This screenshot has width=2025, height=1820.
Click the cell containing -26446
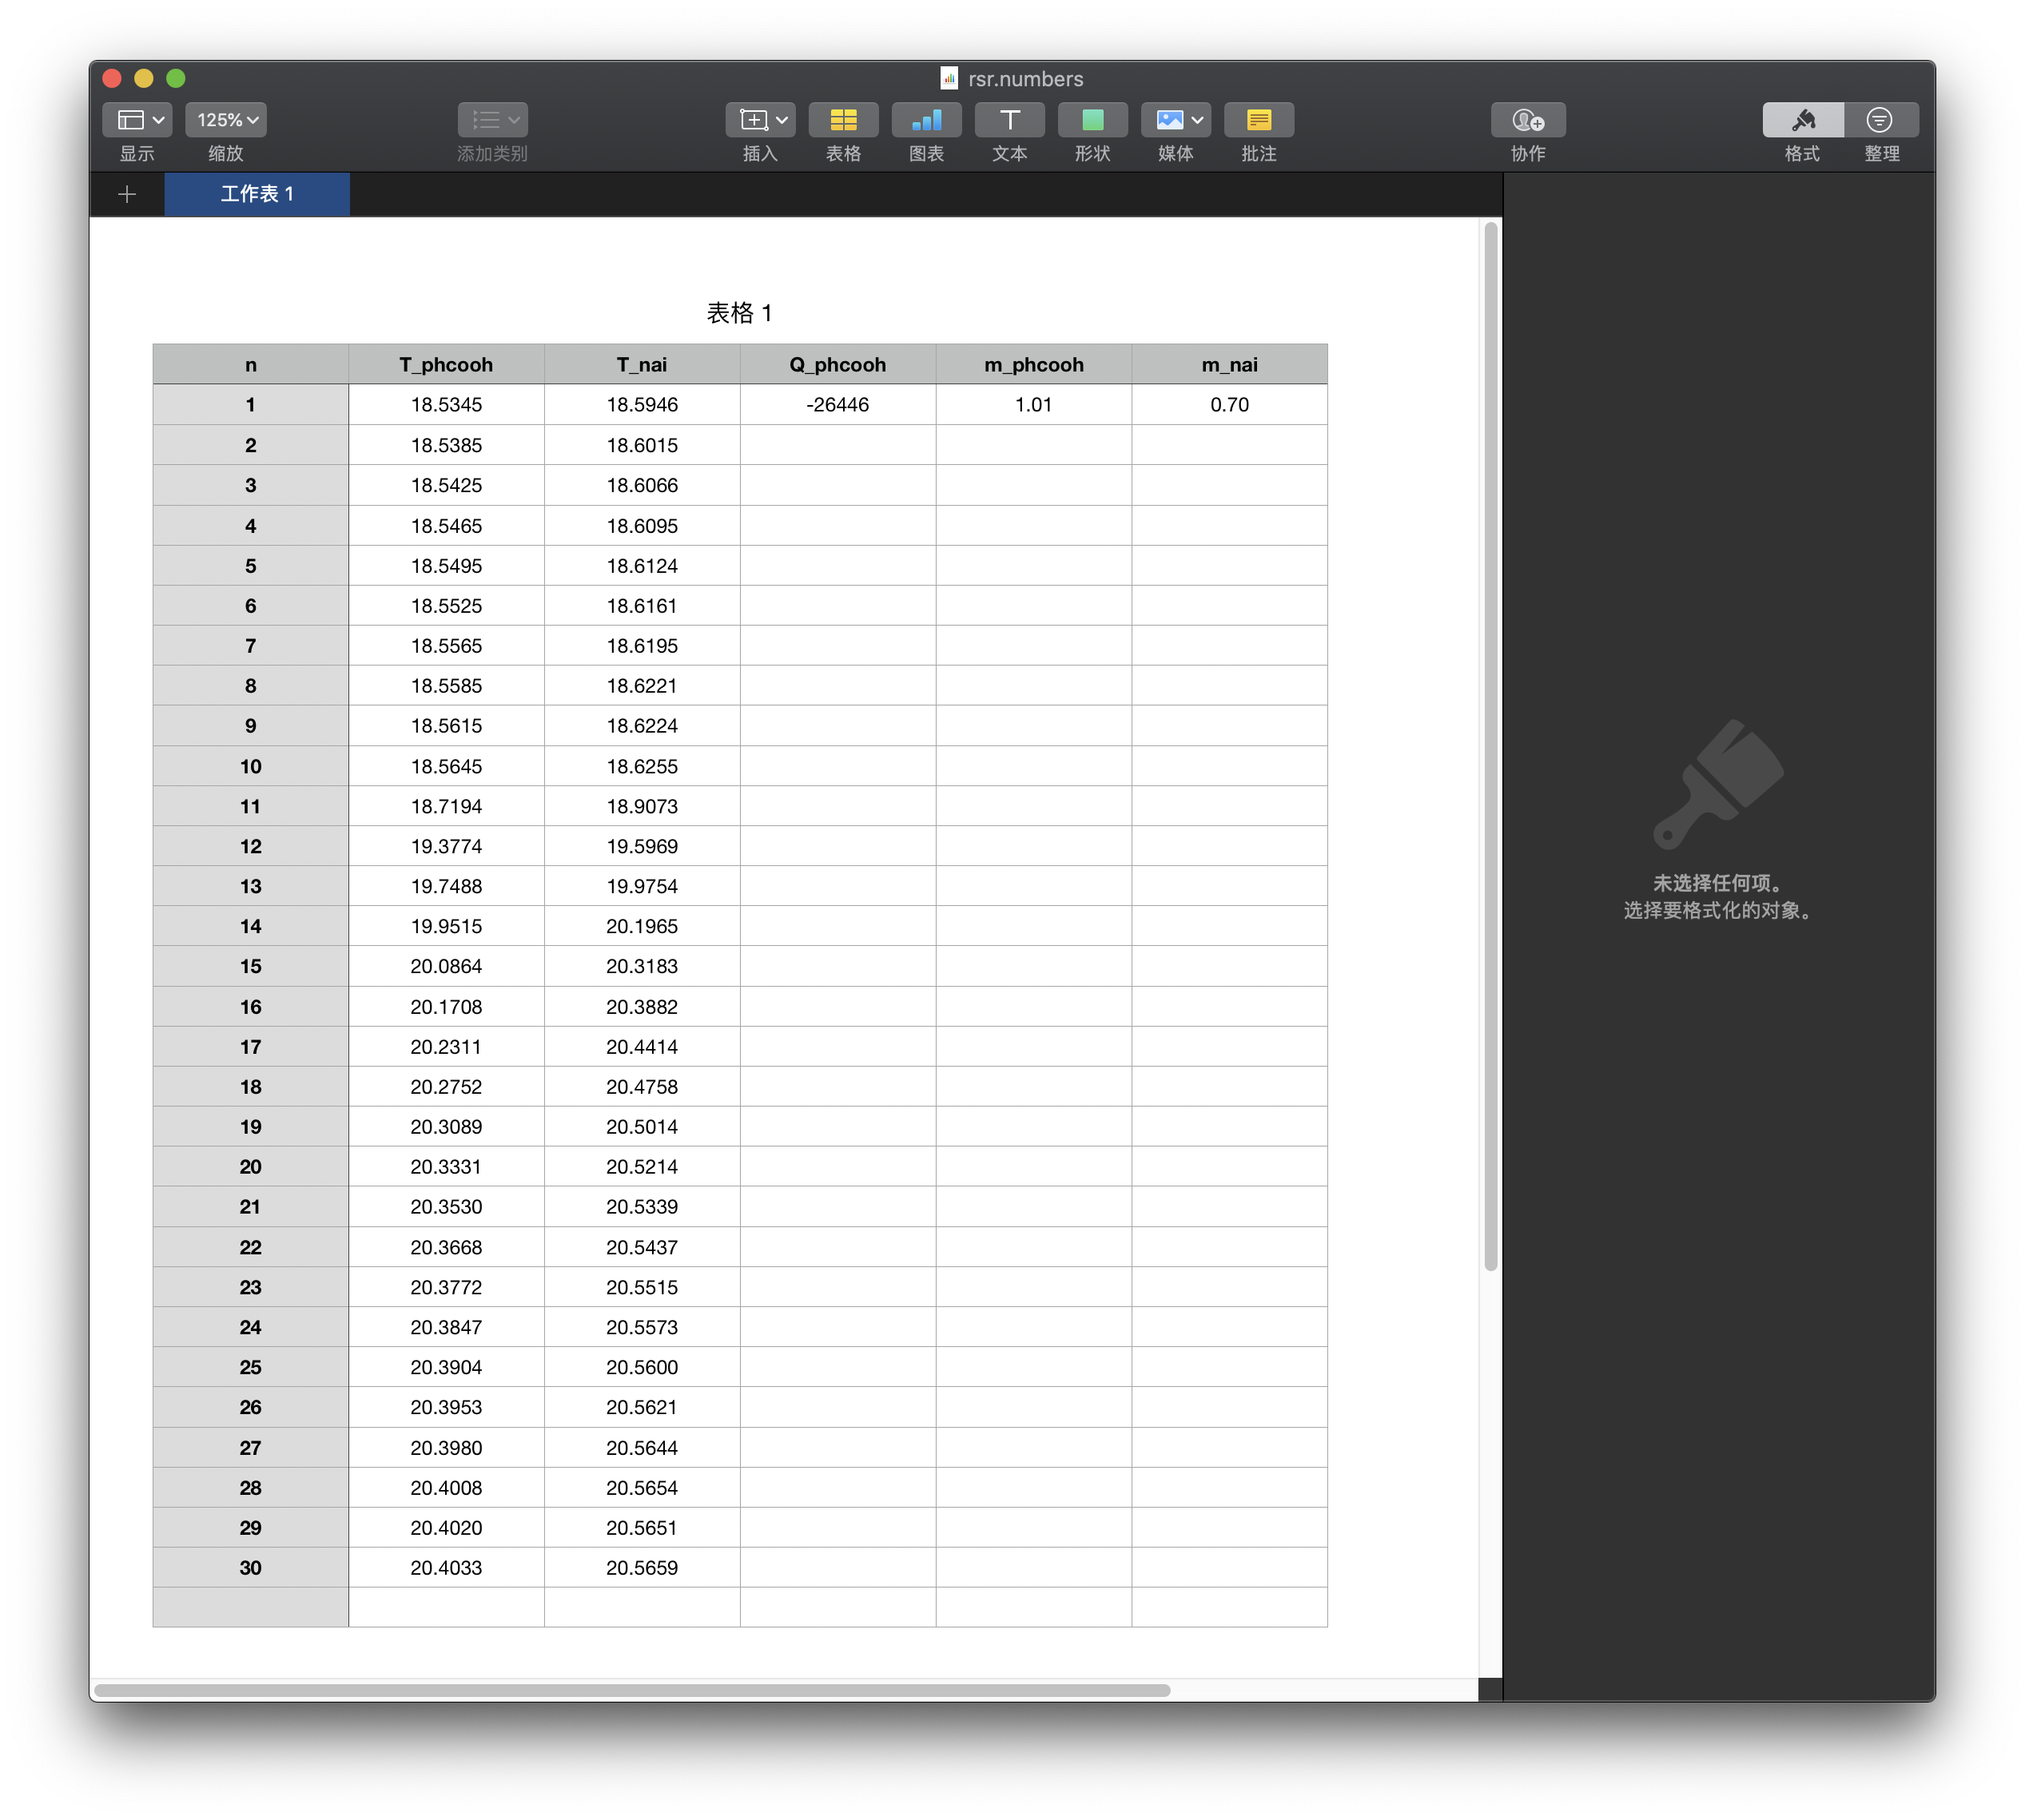click(x=837, y=405)
